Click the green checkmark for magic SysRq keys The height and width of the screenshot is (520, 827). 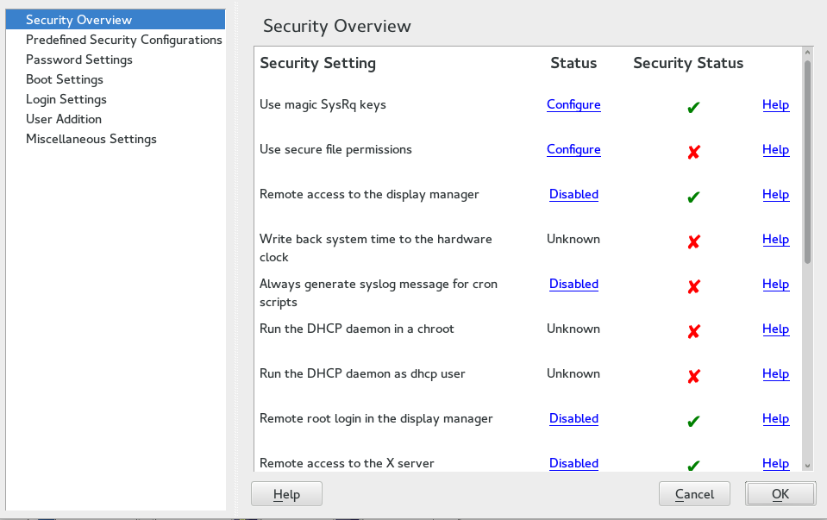tap(693, 107)
